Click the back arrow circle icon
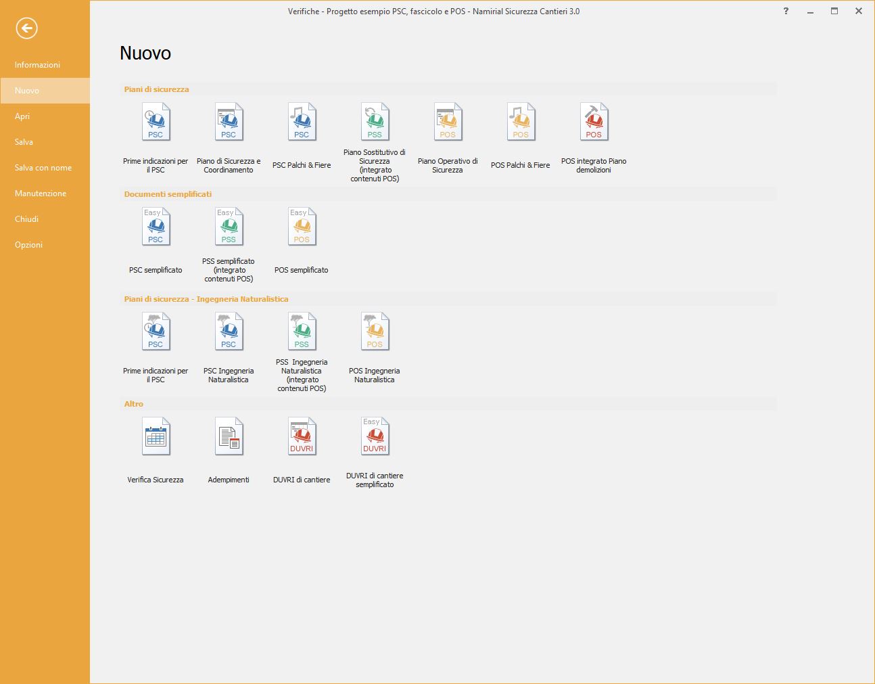 (26, 28)
